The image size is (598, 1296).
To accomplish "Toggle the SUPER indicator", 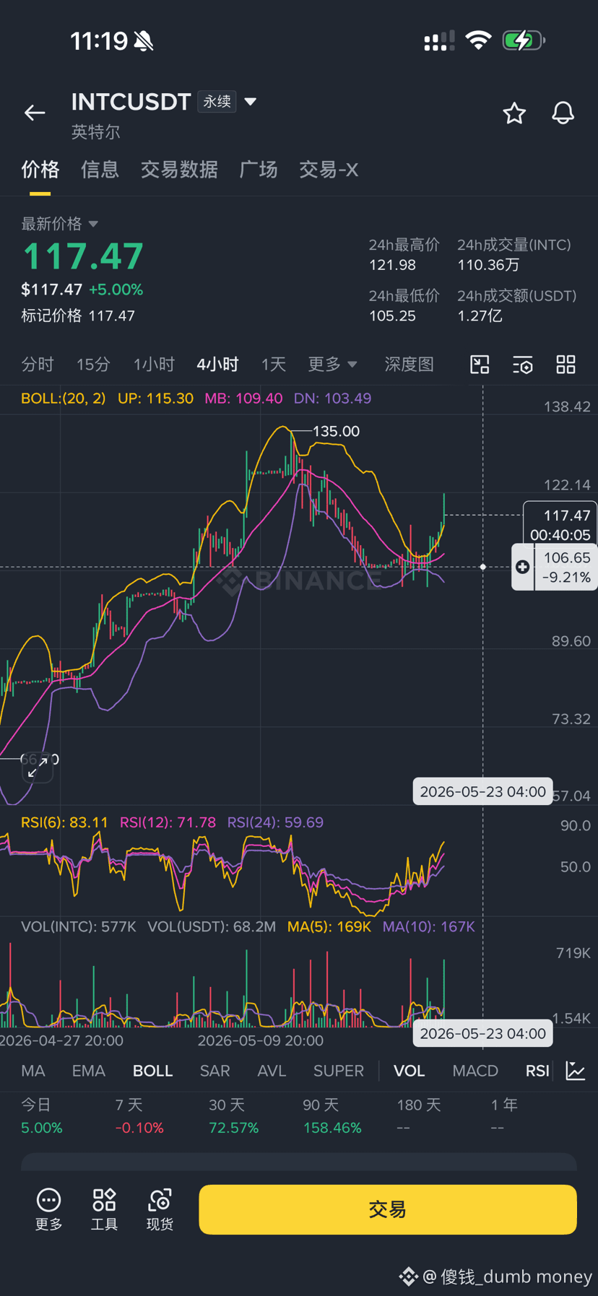I will click(339, 1071).
